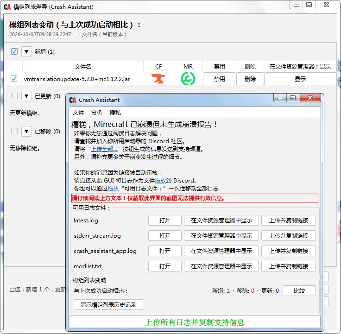Delete the vmtranslationupdate mod via 删除 button
Screen dimensions: 341x334
[250, 79]
